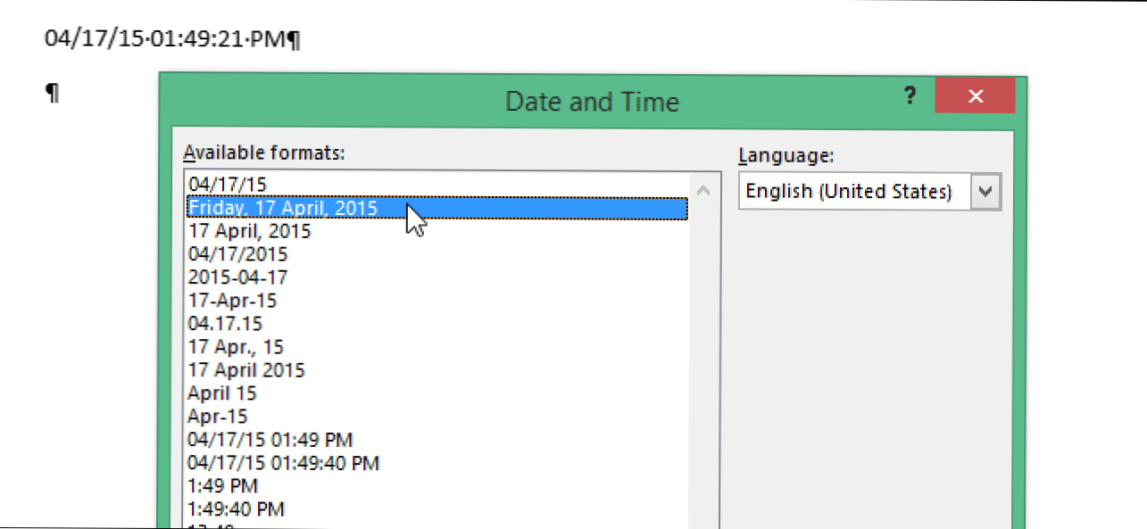The width and height of the screenshot is (1147, 529).
Task: Select the 04/17/15 date format
Action: coord(227,185)
